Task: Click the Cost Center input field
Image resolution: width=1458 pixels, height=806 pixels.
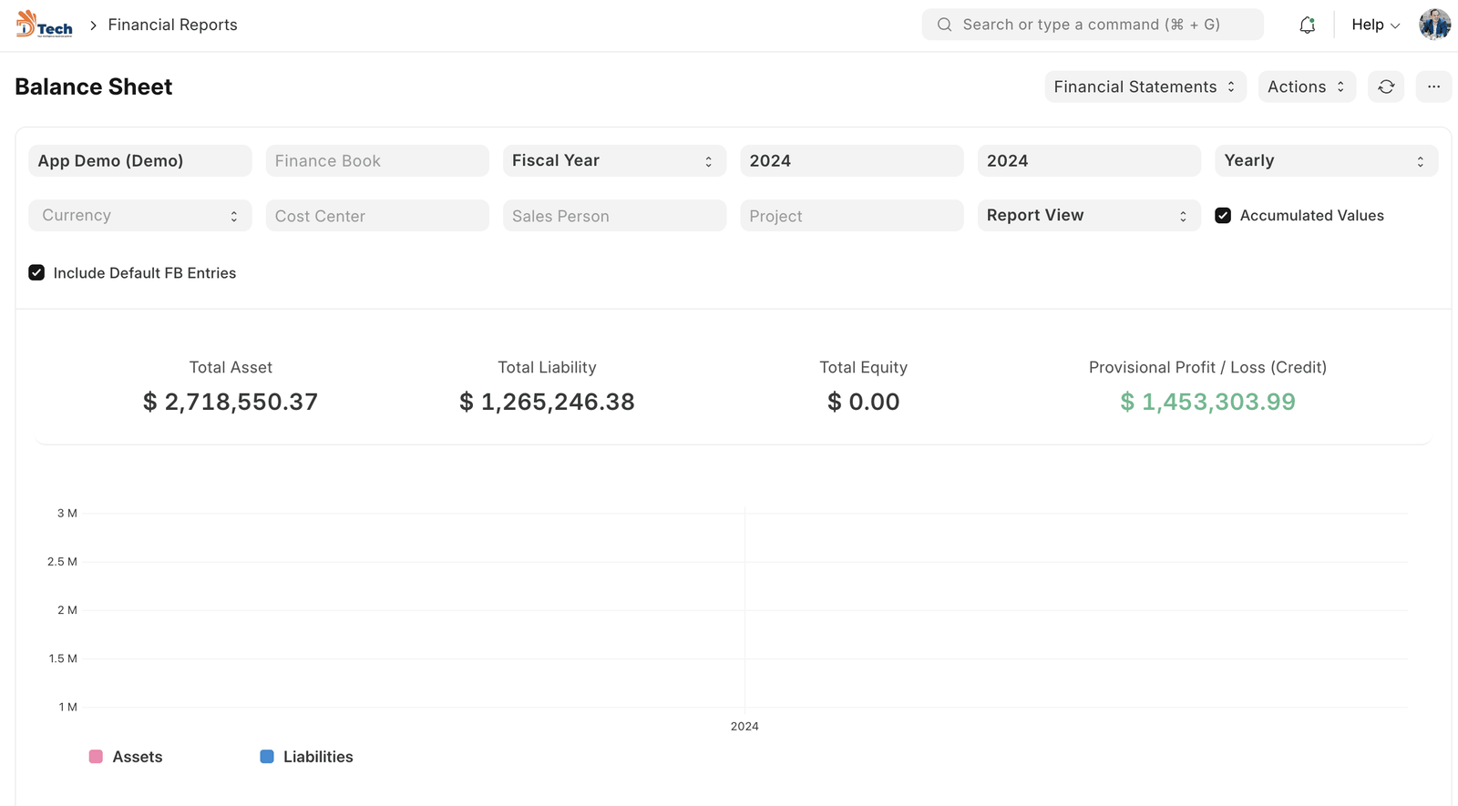Action: click(377, 216)
